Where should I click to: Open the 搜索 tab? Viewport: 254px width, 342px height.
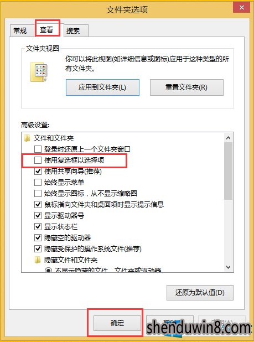[73, 31]
